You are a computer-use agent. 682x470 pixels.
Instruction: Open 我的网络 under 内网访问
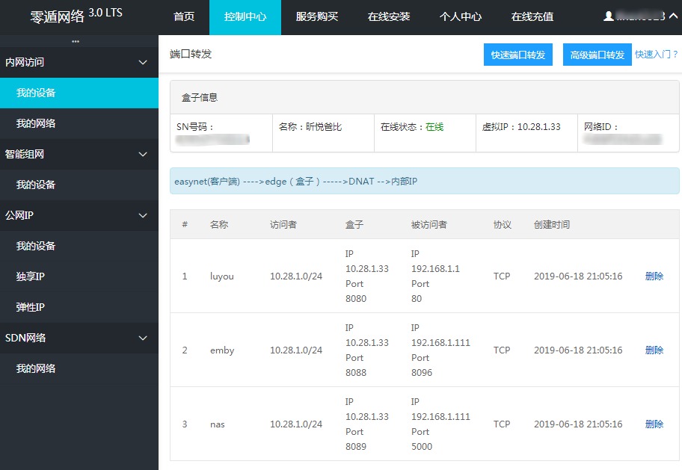click(79, 123)
